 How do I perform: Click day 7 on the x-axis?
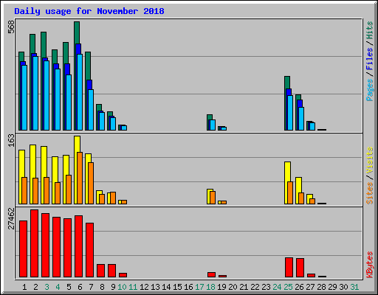click(91, 287)
